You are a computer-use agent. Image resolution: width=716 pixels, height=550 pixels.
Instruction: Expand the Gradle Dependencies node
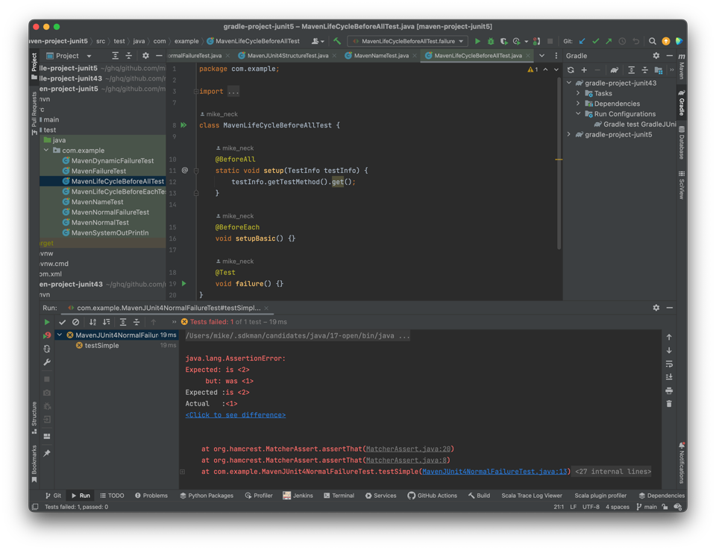[578, 104]
